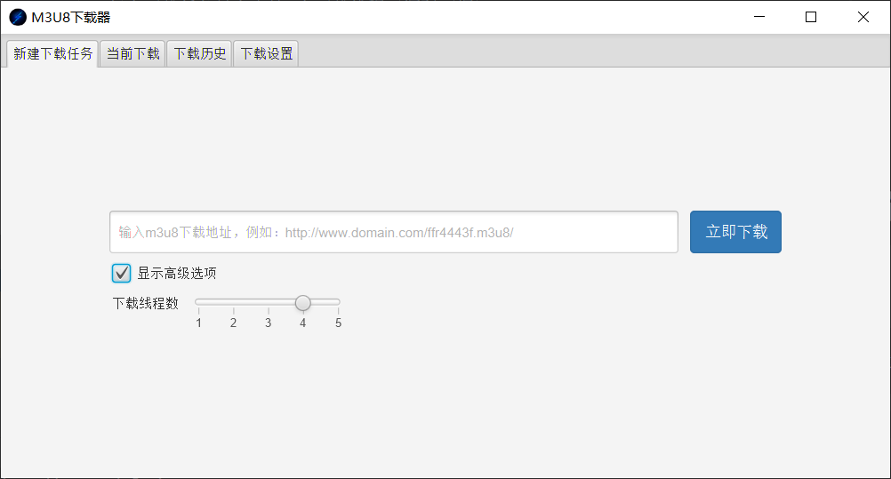Click the M3U8 downloader app icon in title bar
The width and height of the screenshot is (891, 479).
point(18,17)
